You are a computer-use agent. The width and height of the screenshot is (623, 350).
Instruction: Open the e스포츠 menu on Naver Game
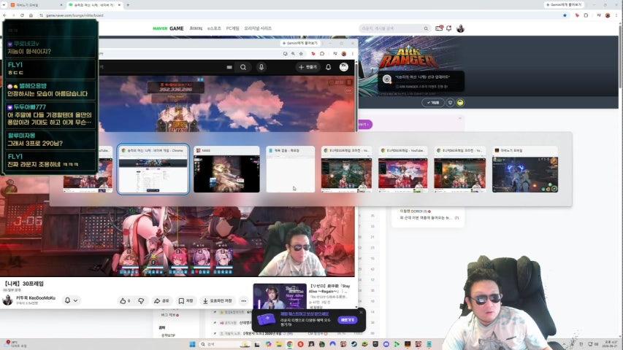(x=214, y=28)
